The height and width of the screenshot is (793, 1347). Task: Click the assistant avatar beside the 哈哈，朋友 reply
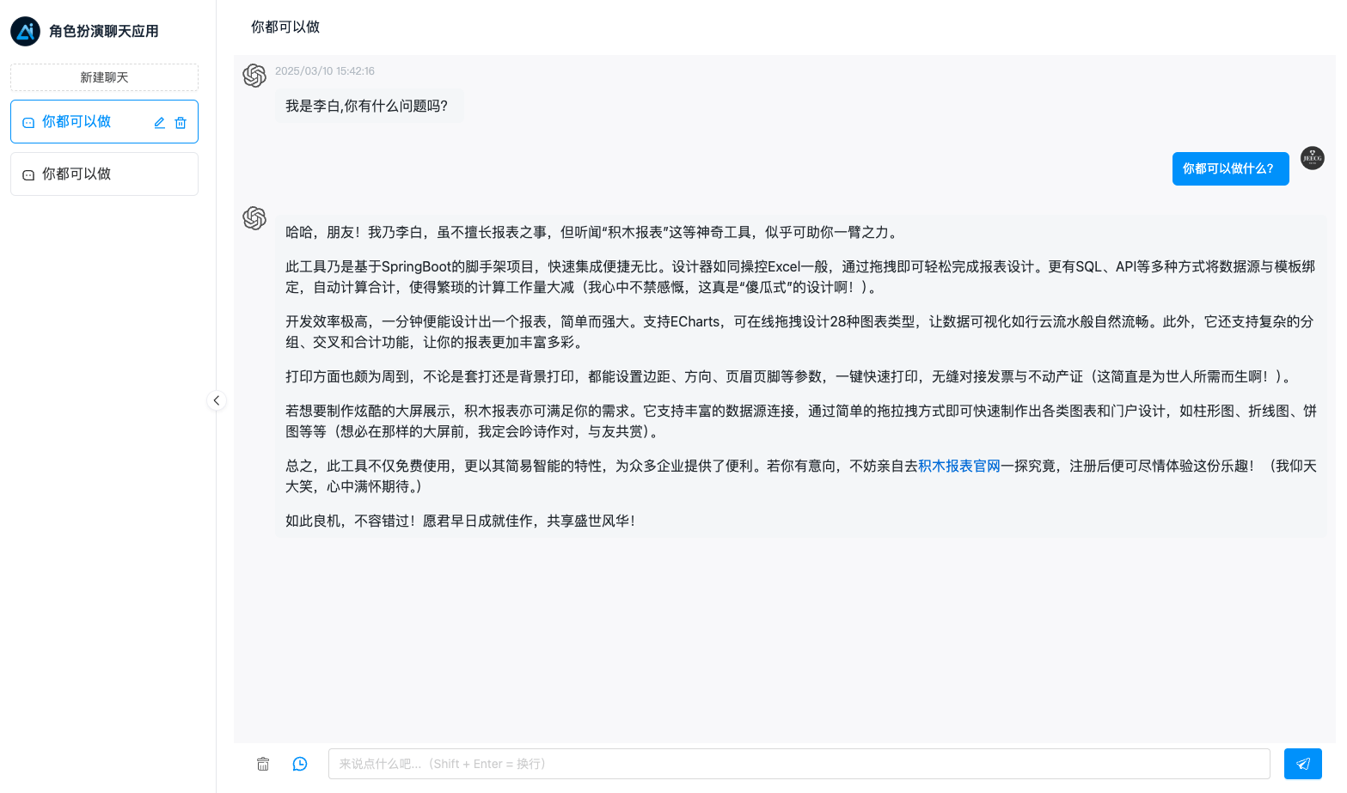click(254, 218)
